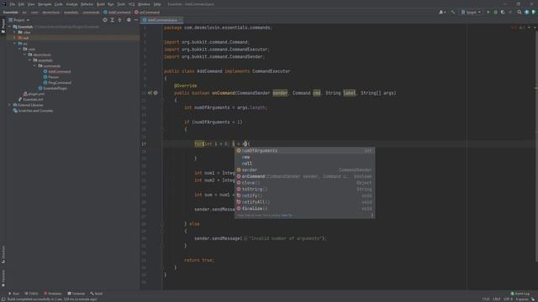
Task: Click the green Run button in toolbar
Action: click(x=488, y=12)
